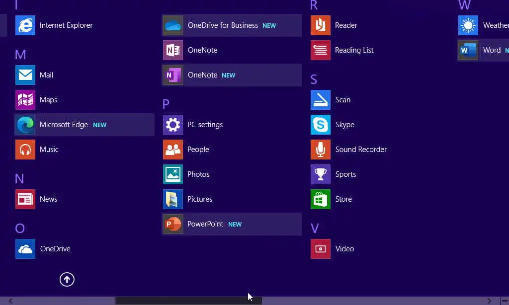
Task: Launch the Photos app icon
Action: (173, 174)
